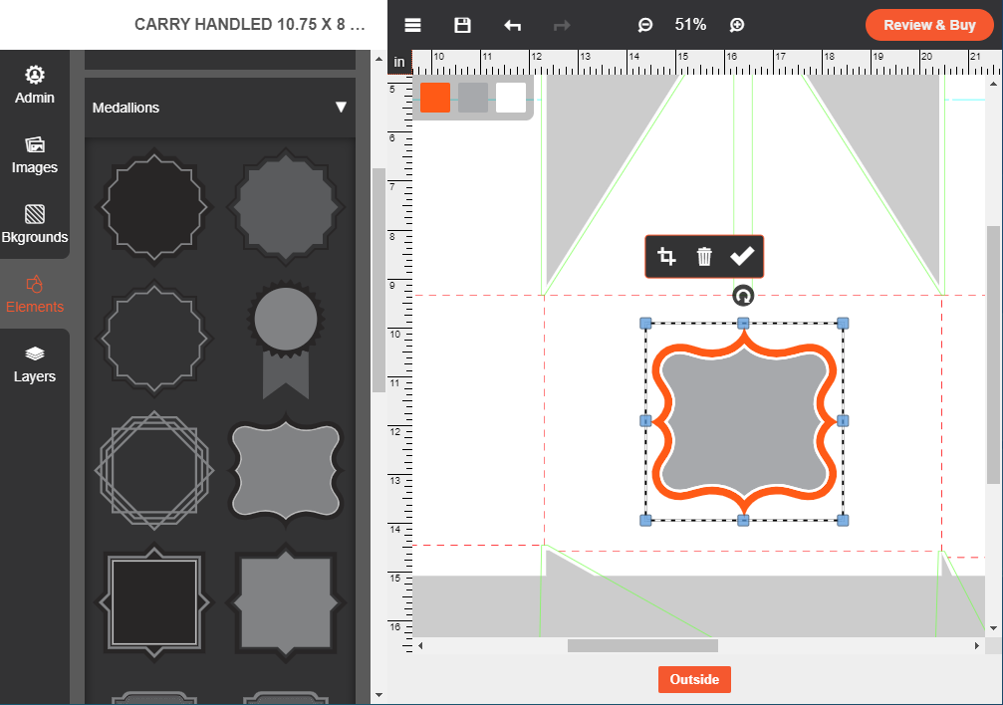Click the 51% zoom level value
The height and width of the screenshot is (705, 1003).
pyautogui.click(x=691, y=25)
